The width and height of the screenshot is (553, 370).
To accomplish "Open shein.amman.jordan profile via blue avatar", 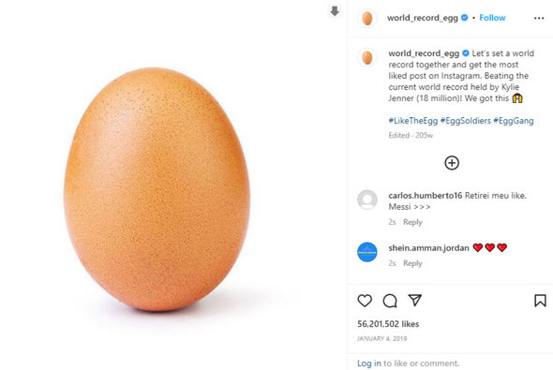I will pos(367,252).
